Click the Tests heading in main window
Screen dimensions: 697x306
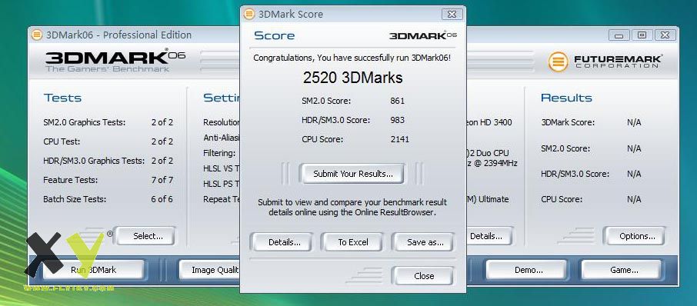62,98
